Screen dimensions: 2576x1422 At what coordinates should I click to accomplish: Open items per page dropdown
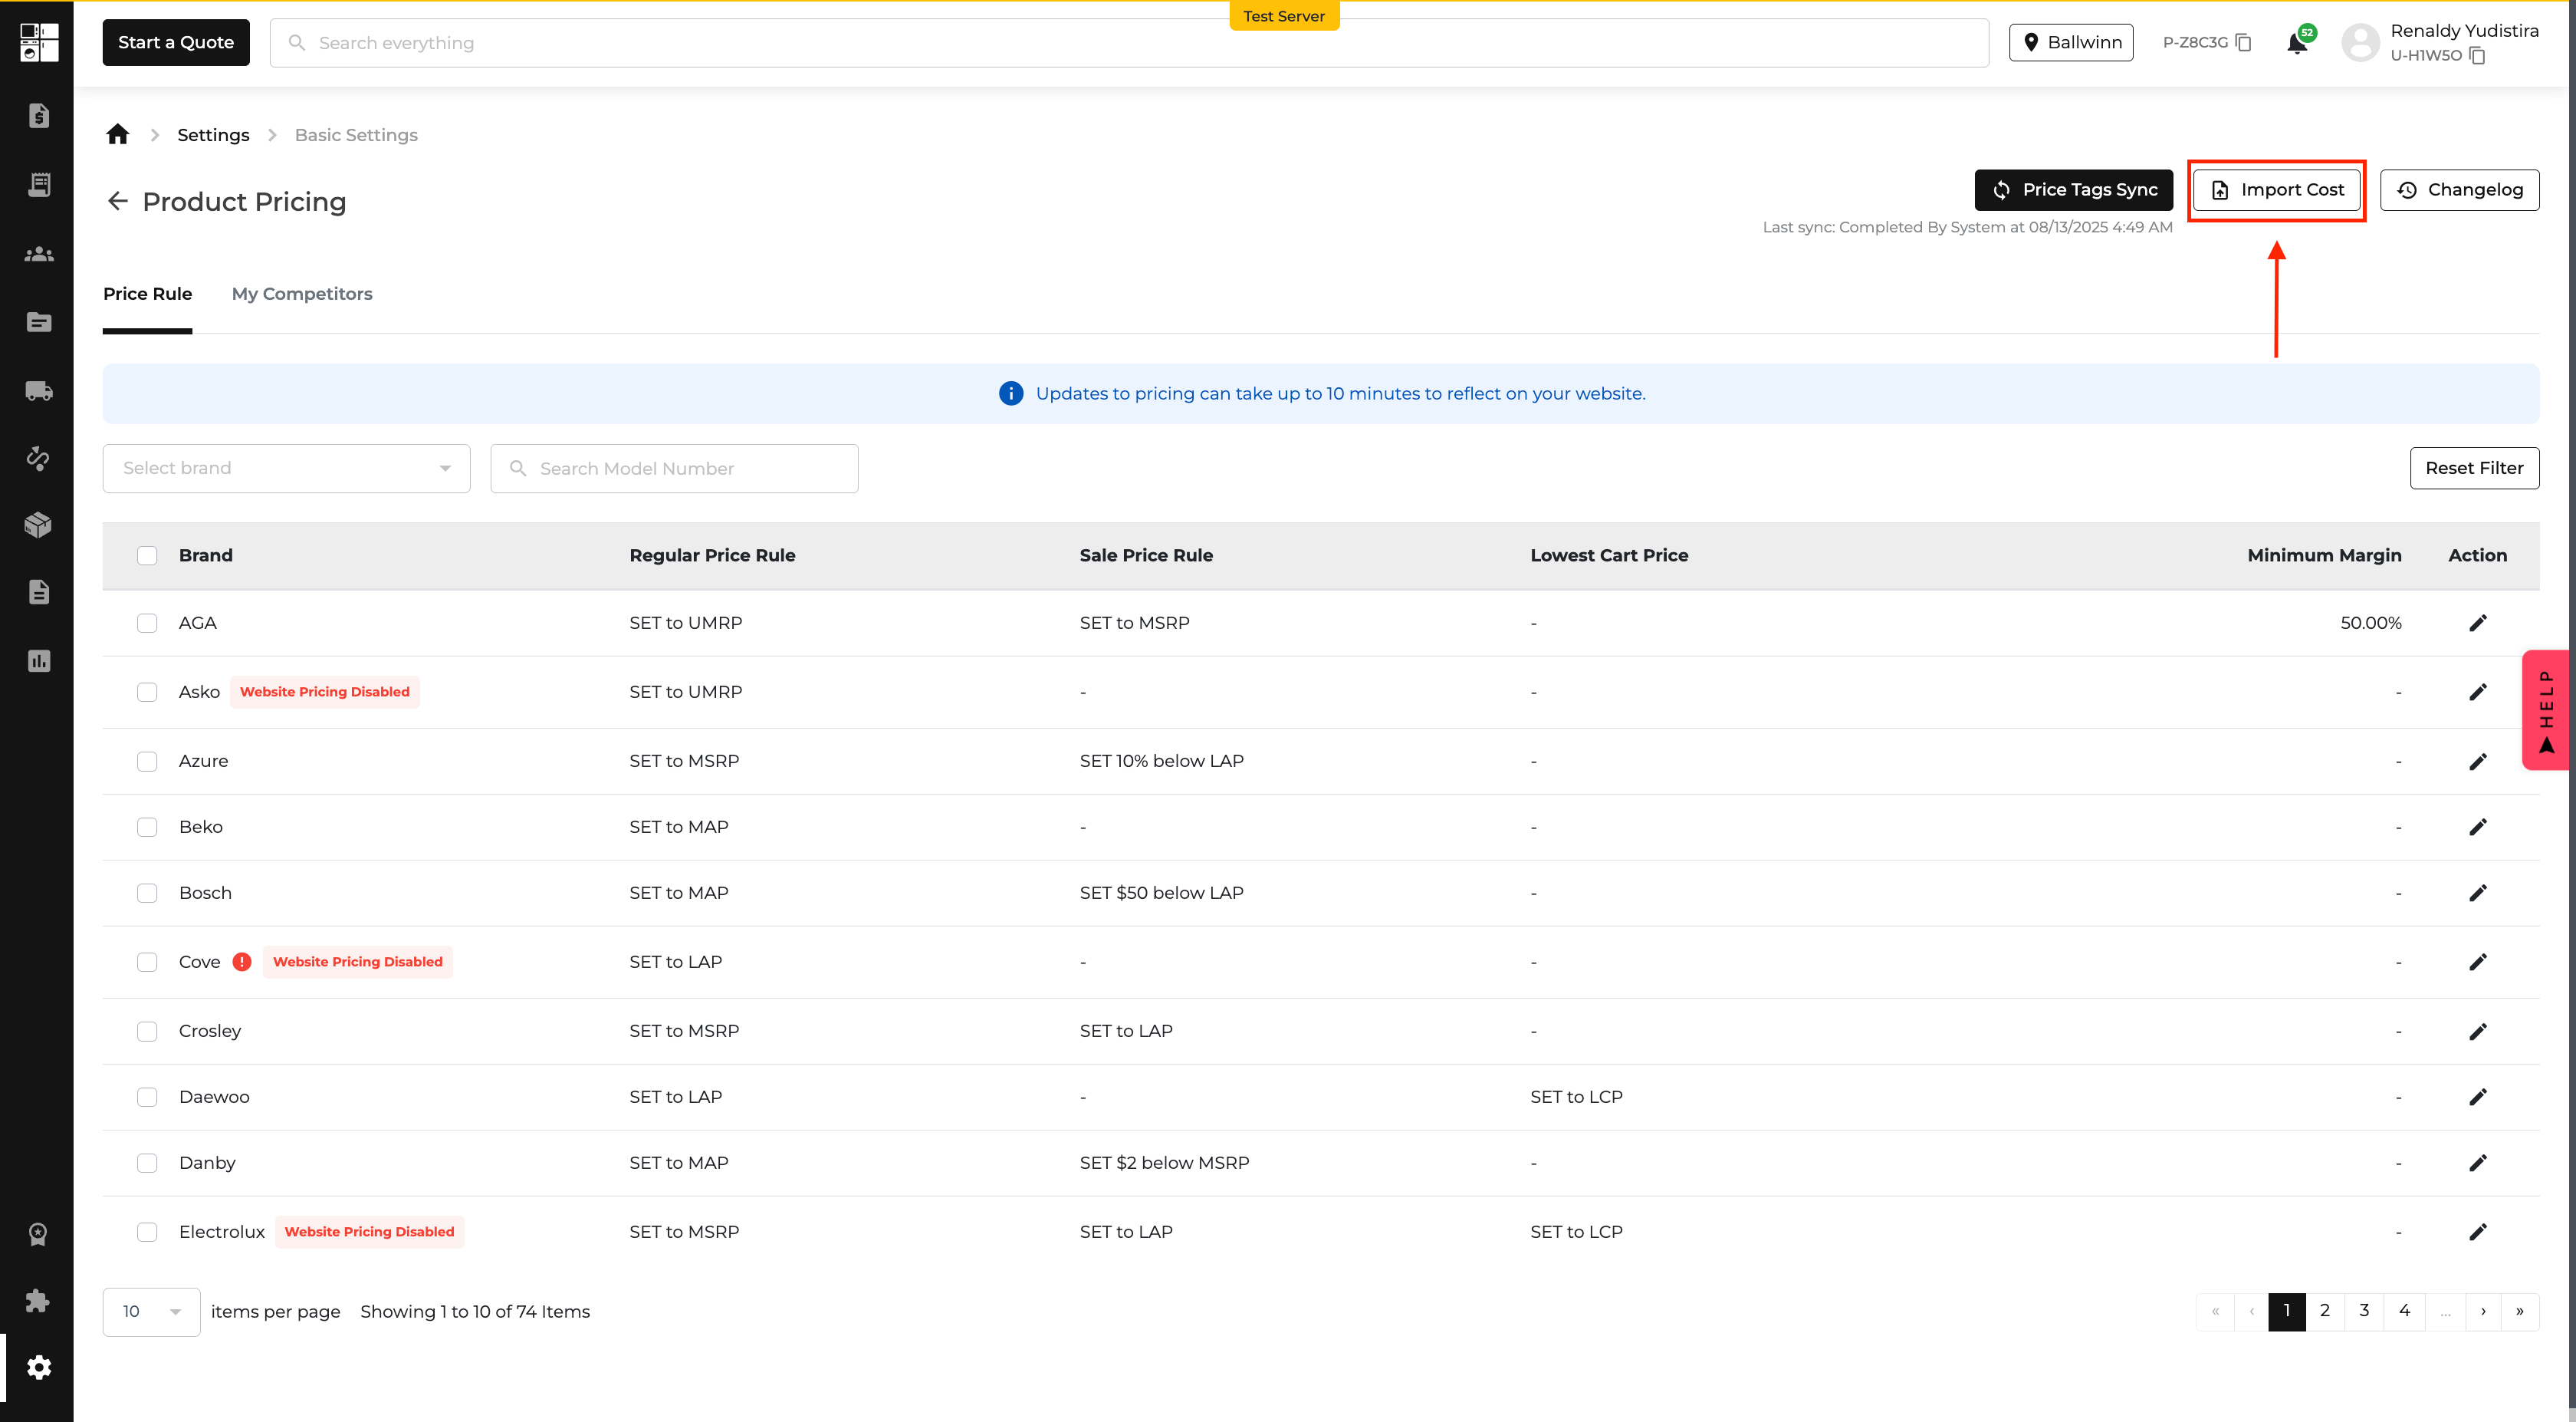[x=151, y=1311]
